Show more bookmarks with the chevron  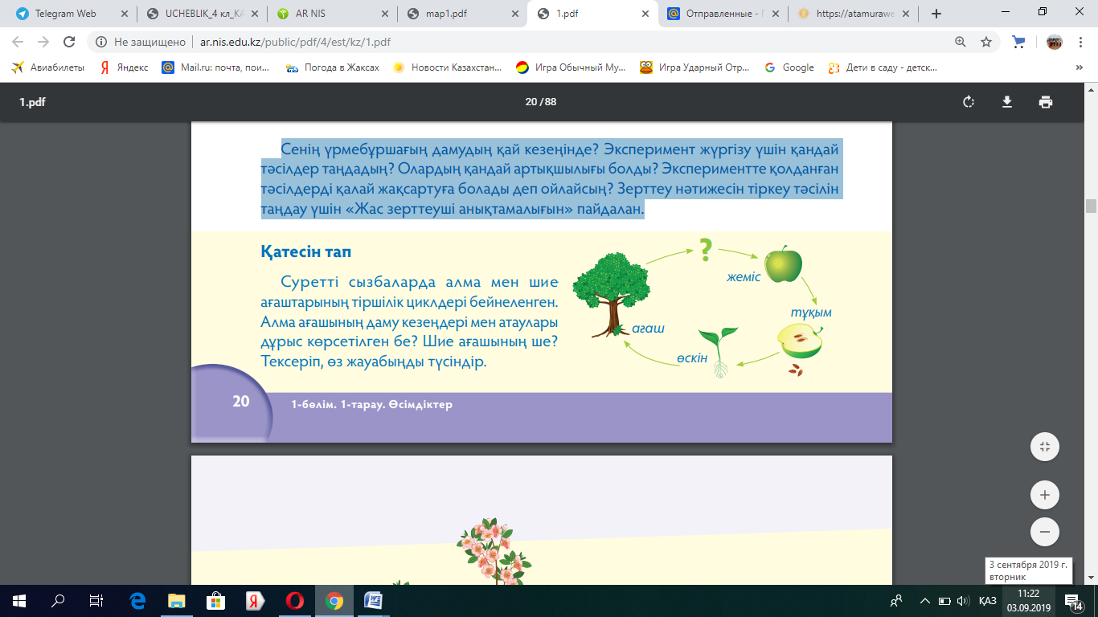[x=1080, y=68]
